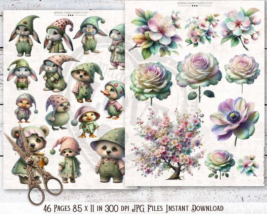Select the pastel blossom tree
This screenshot has height=214, width=267.
[168, 143]
